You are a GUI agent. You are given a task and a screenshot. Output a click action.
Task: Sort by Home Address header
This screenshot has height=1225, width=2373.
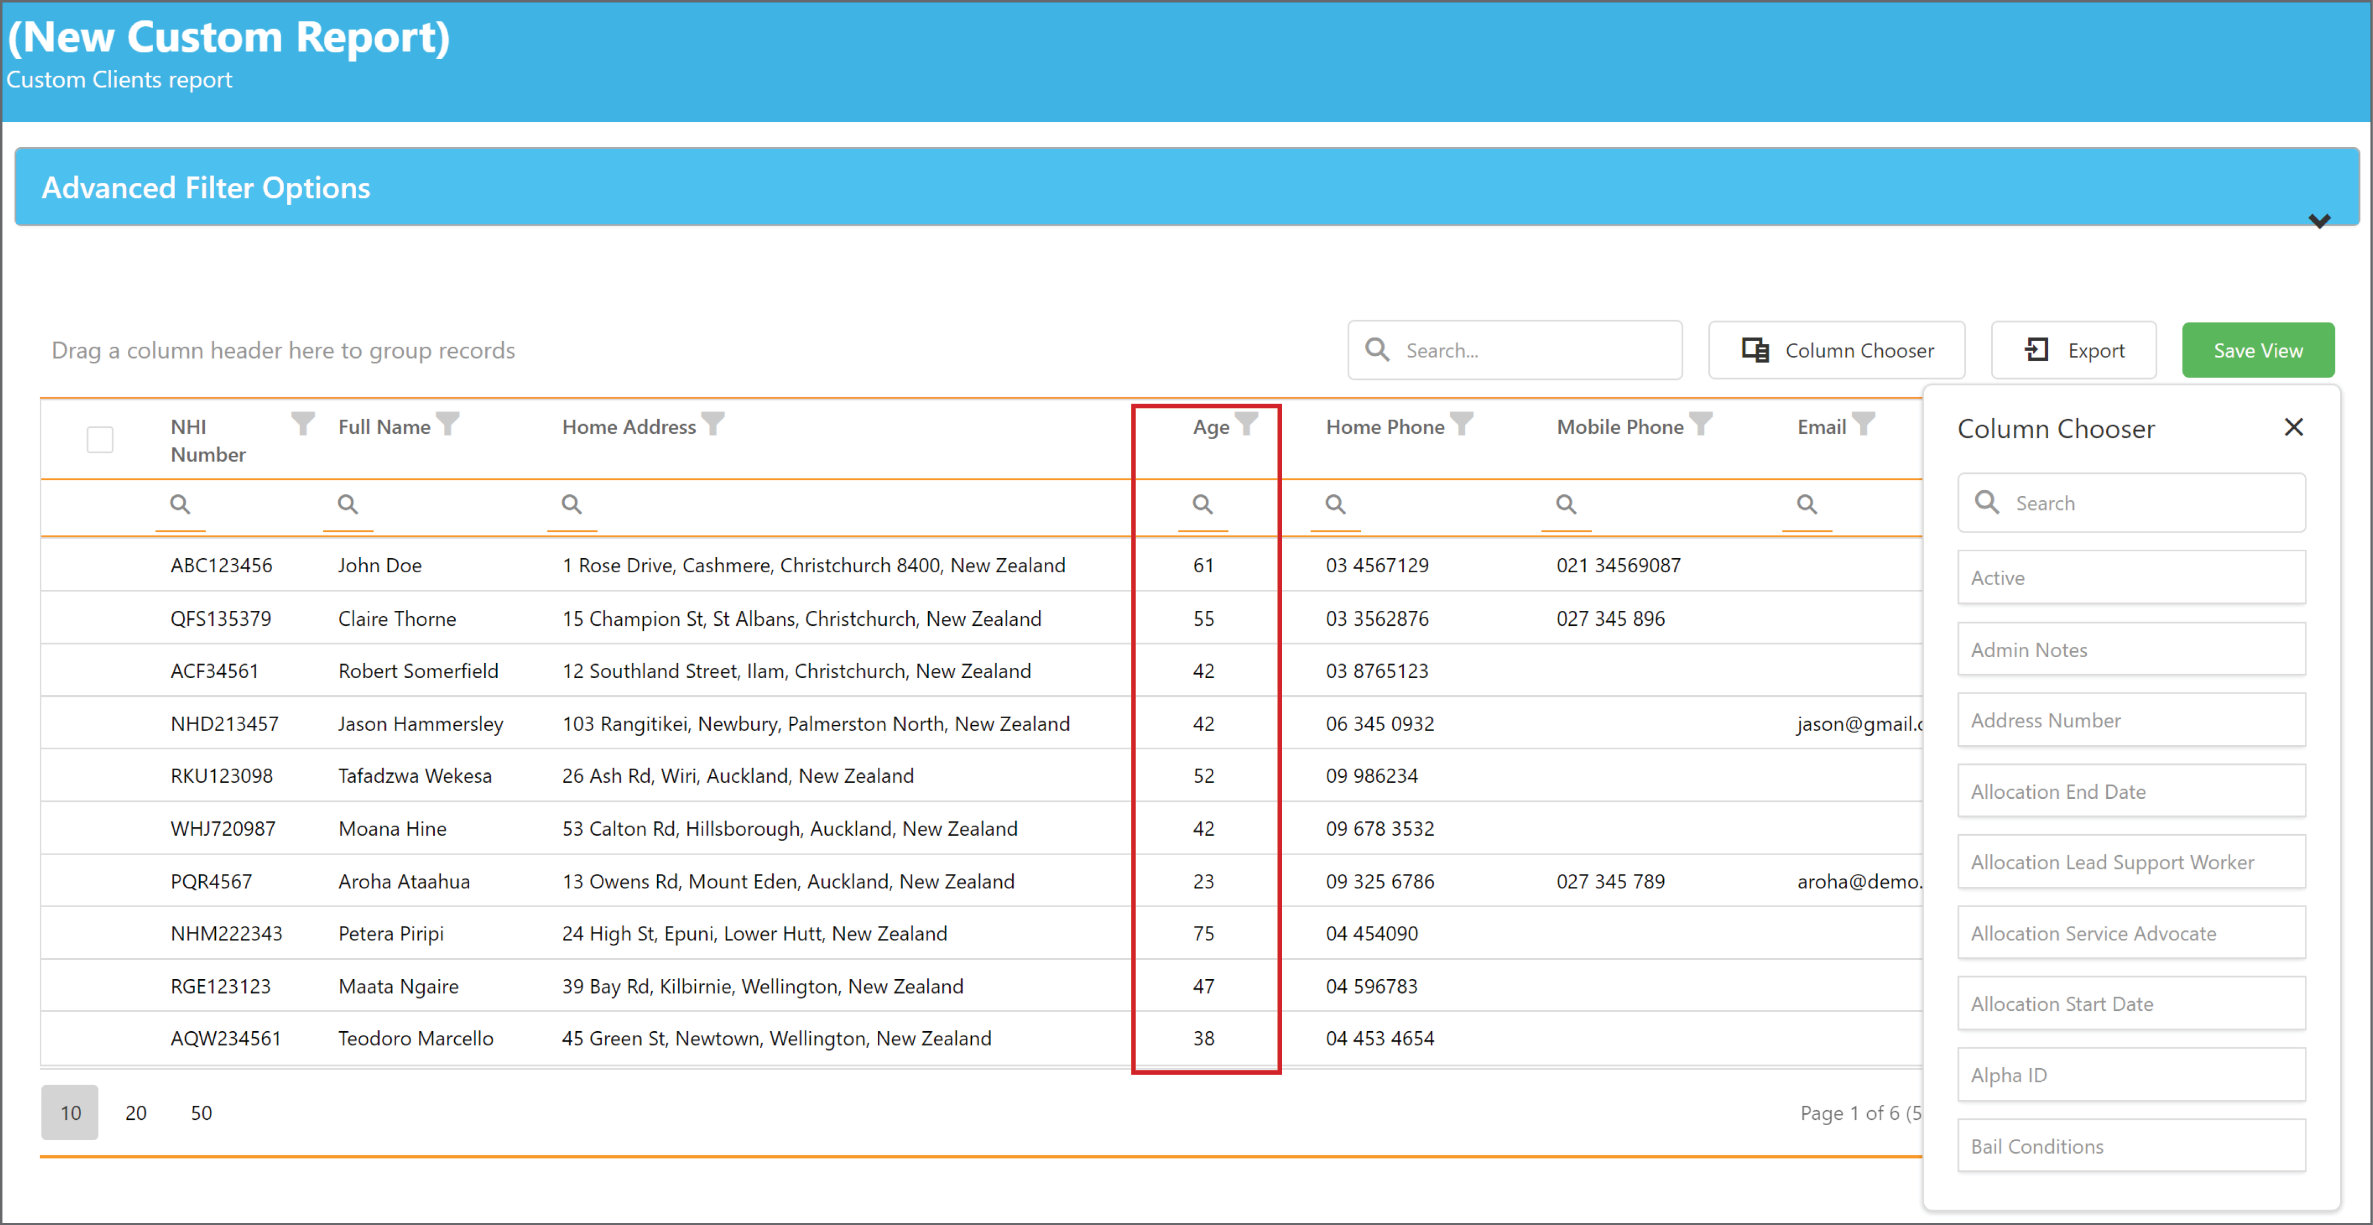(629, 426)
